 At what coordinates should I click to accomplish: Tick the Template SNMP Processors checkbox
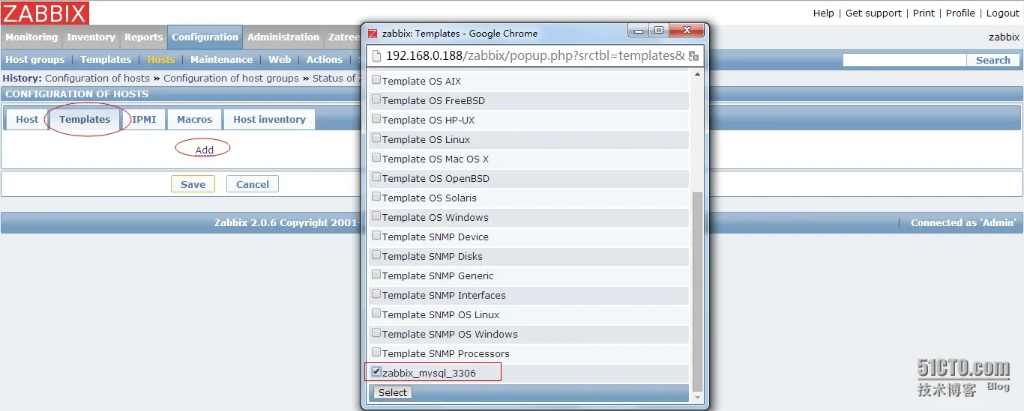[x=376, y=353]
